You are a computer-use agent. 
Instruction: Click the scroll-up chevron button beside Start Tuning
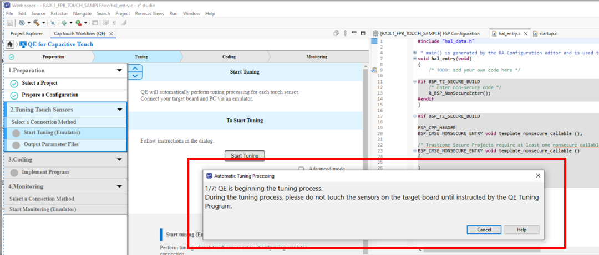coord(135,68)
